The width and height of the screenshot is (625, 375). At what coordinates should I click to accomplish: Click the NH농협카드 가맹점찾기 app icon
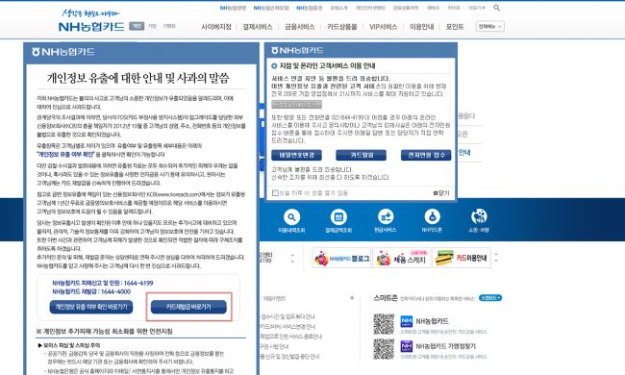(406, 346)
